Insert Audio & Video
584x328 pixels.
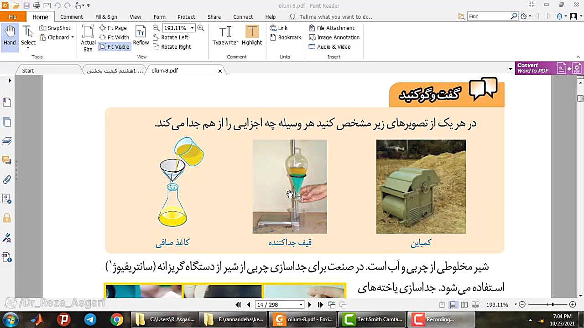[330, 46]
